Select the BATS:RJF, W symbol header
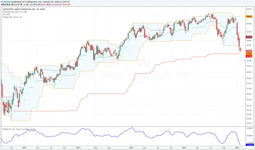This screenshot has width=255, height=150. click(x=7, y=4)
